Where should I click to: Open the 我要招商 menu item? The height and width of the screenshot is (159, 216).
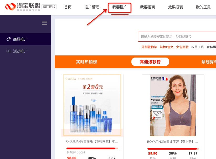147,7
